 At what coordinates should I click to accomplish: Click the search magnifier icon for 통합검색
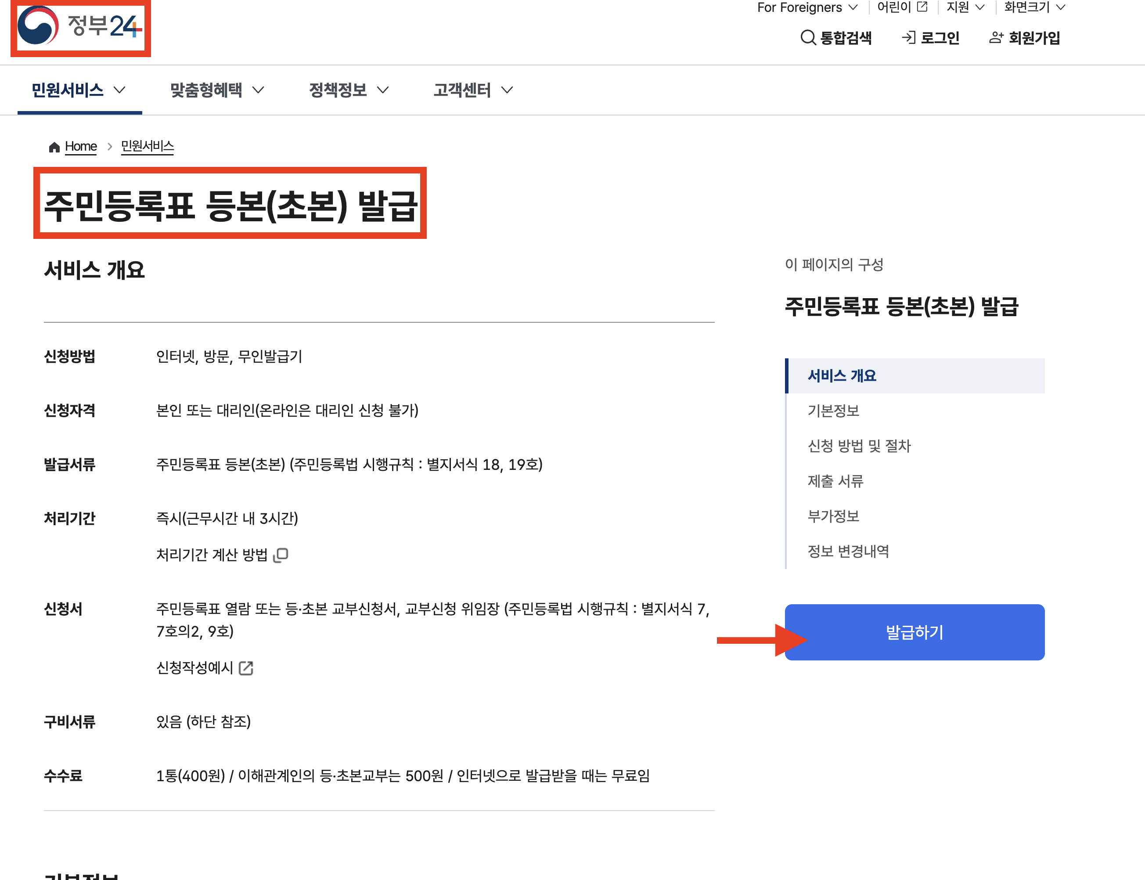pyautogui.click(x=808, y=38)
